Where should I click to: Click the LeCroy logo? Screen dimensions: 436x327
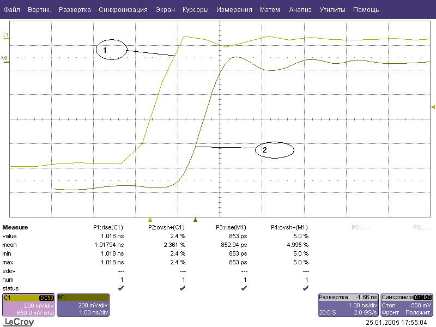tap(19, 322)
